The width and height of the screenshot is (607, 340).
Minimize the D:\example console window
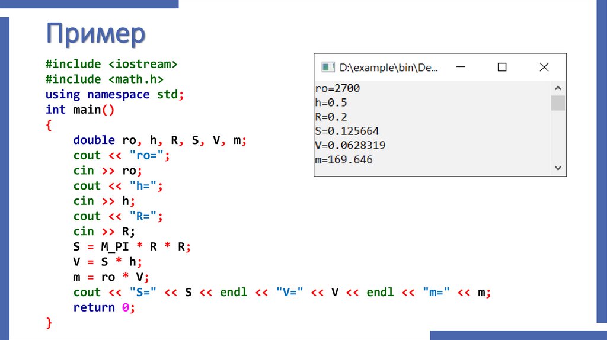click(x=461, y=67)
